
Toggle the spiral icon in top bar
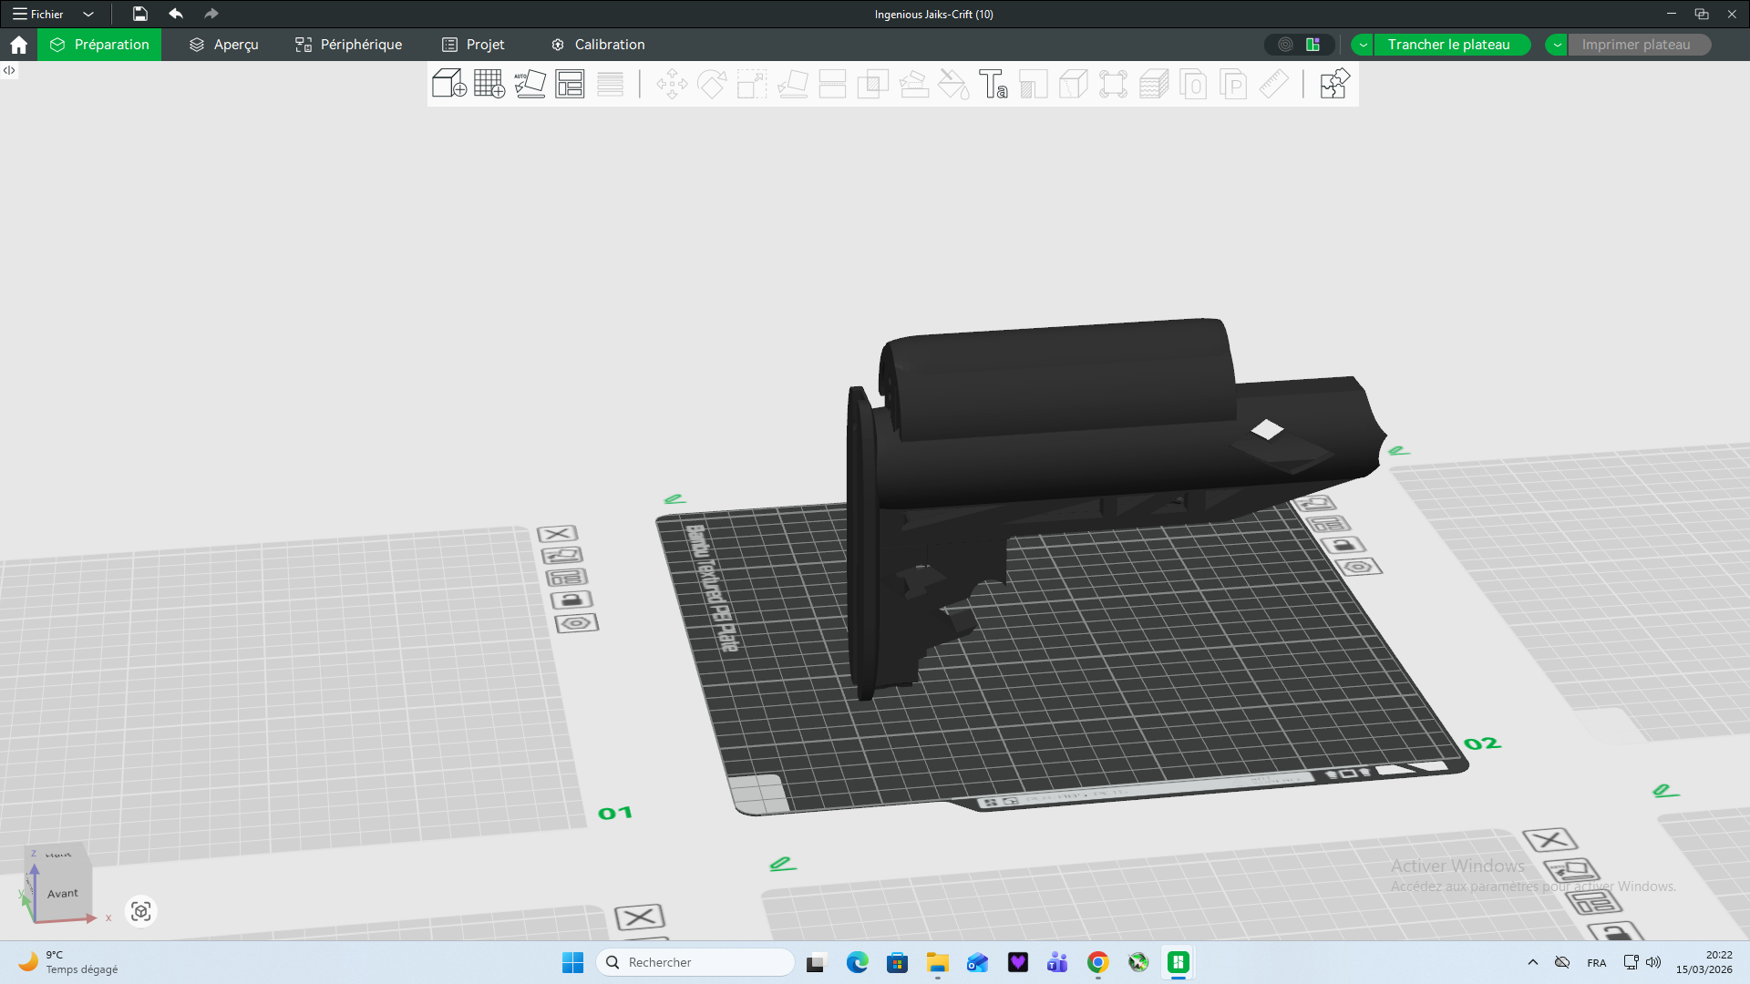[x=1285, y=45]
